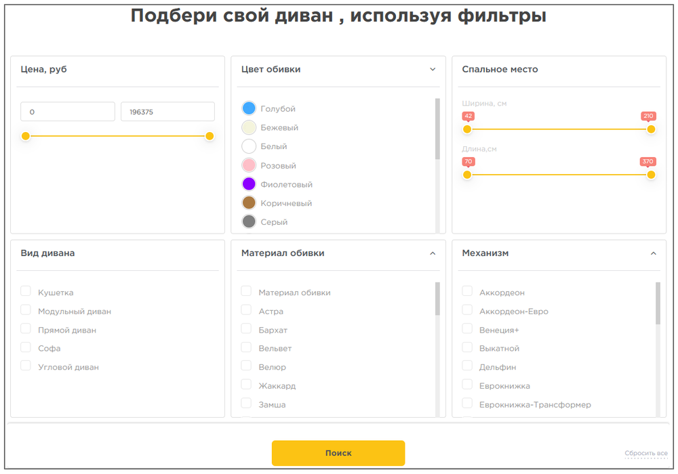Viewport: 678px width, 474px height.
Task: Choose the Белый color circle
Action: point(248,146)
